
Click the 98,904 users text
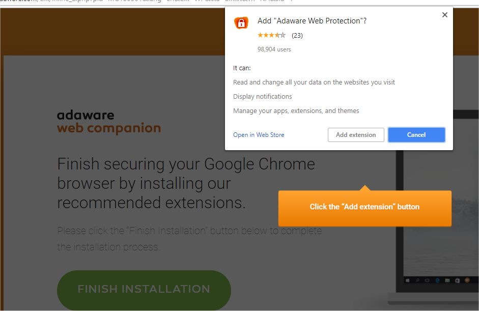click(273, 49)
